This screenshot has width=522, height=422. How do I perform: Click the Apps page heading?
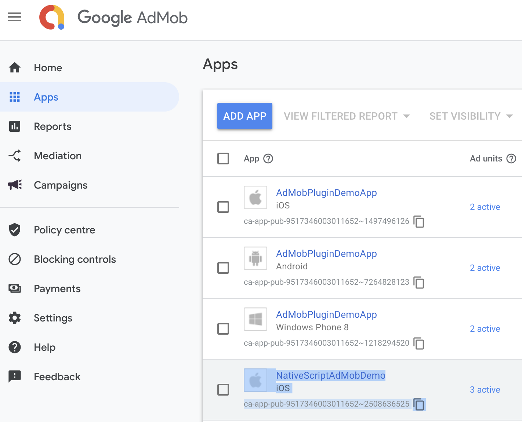[220, 65]
